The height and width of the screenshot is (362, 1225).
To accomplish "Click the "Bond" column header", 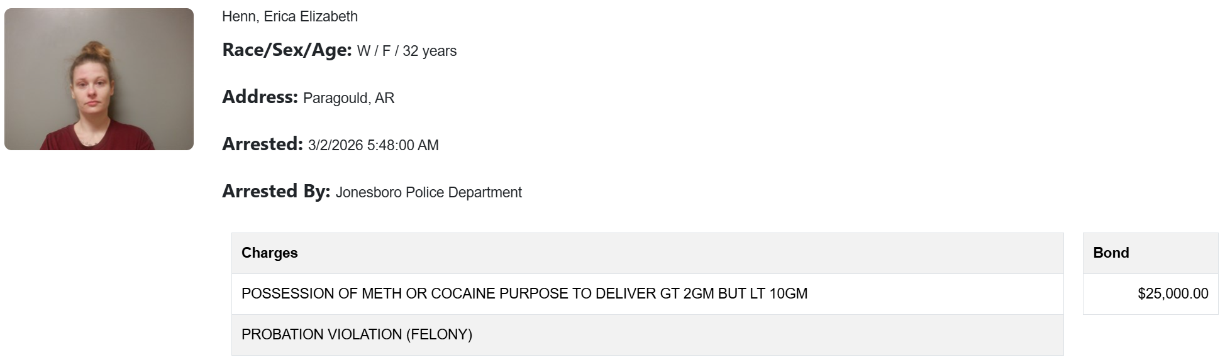I will [1111, 253].
